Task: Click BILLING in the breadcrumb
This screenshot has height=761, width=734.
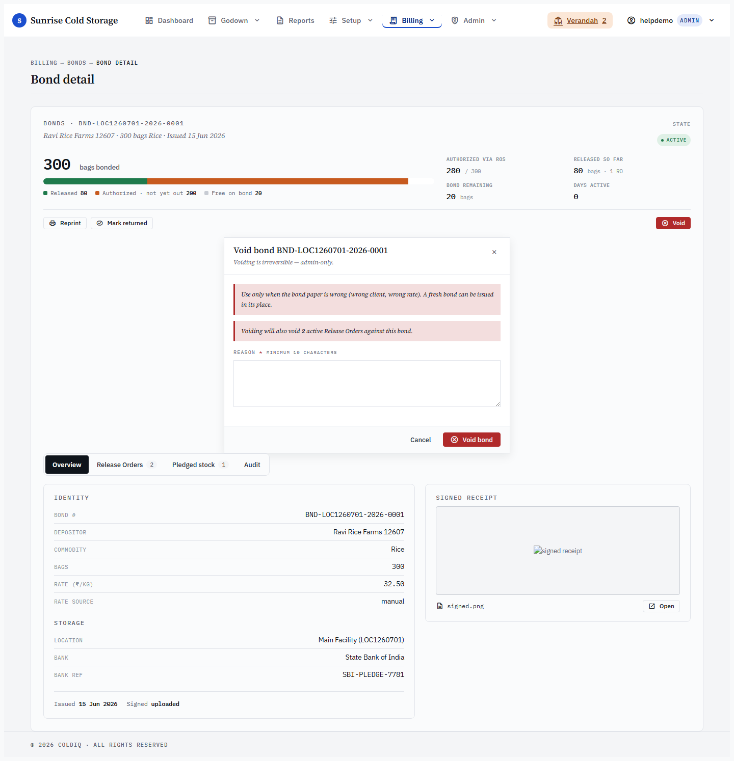Action: click(x=44, y=63)
